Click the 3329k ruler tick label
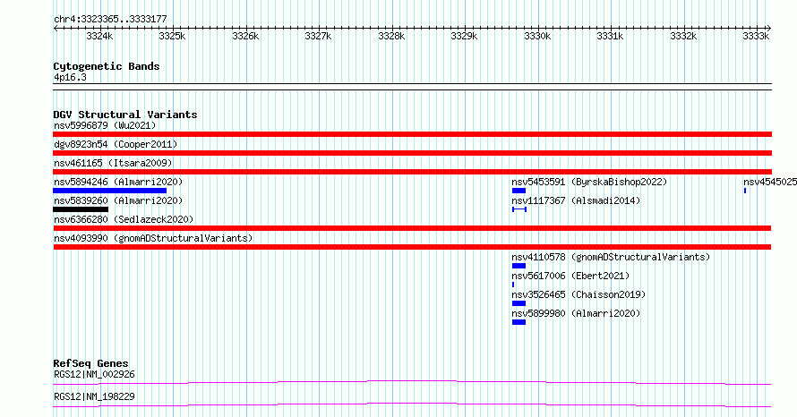This screenshot has width=797, height=417. click(464, 36)
